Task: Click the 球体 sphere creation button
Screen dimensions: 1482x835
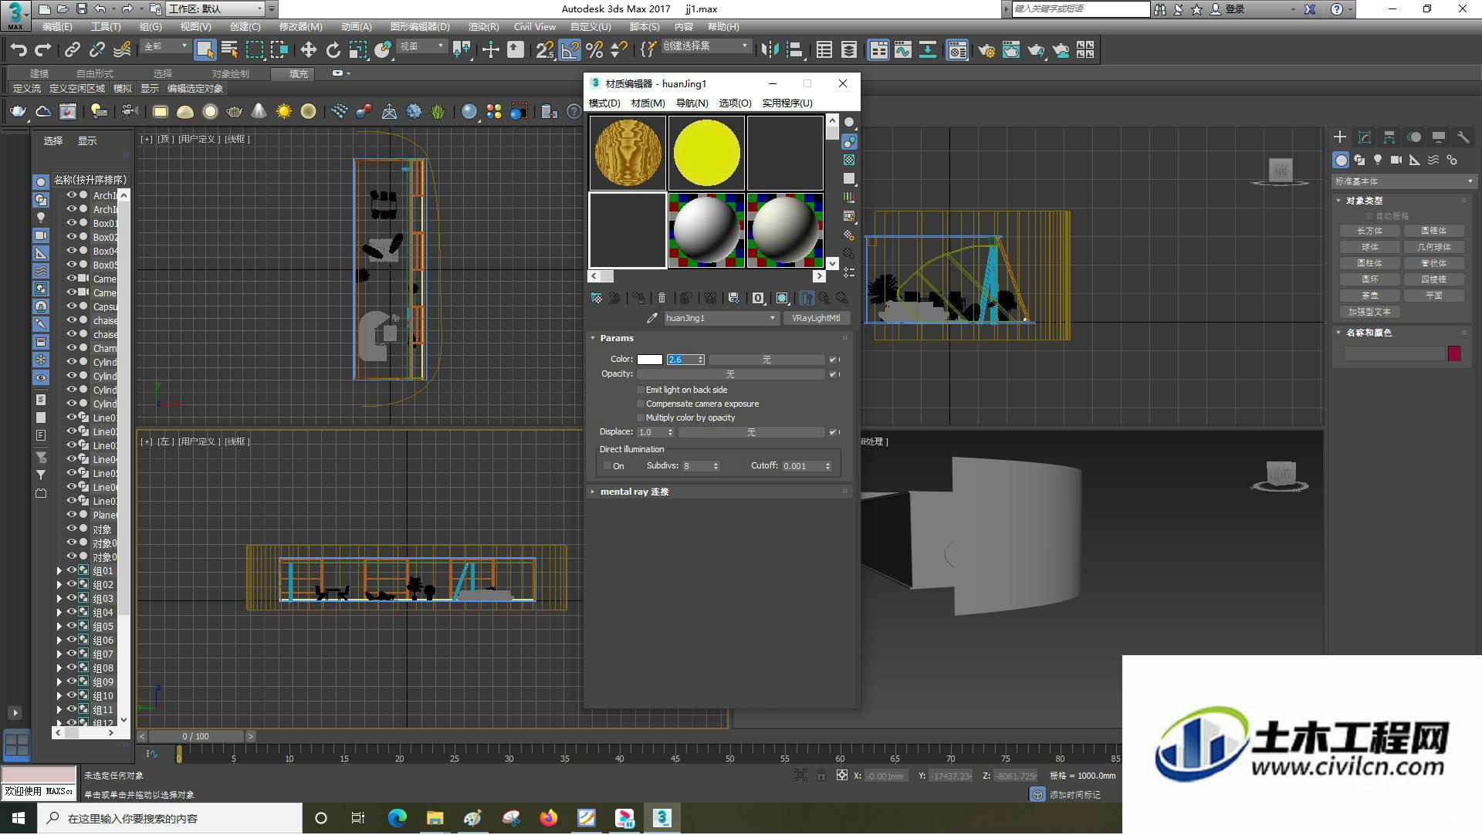Action: (x=1369, y=247)
